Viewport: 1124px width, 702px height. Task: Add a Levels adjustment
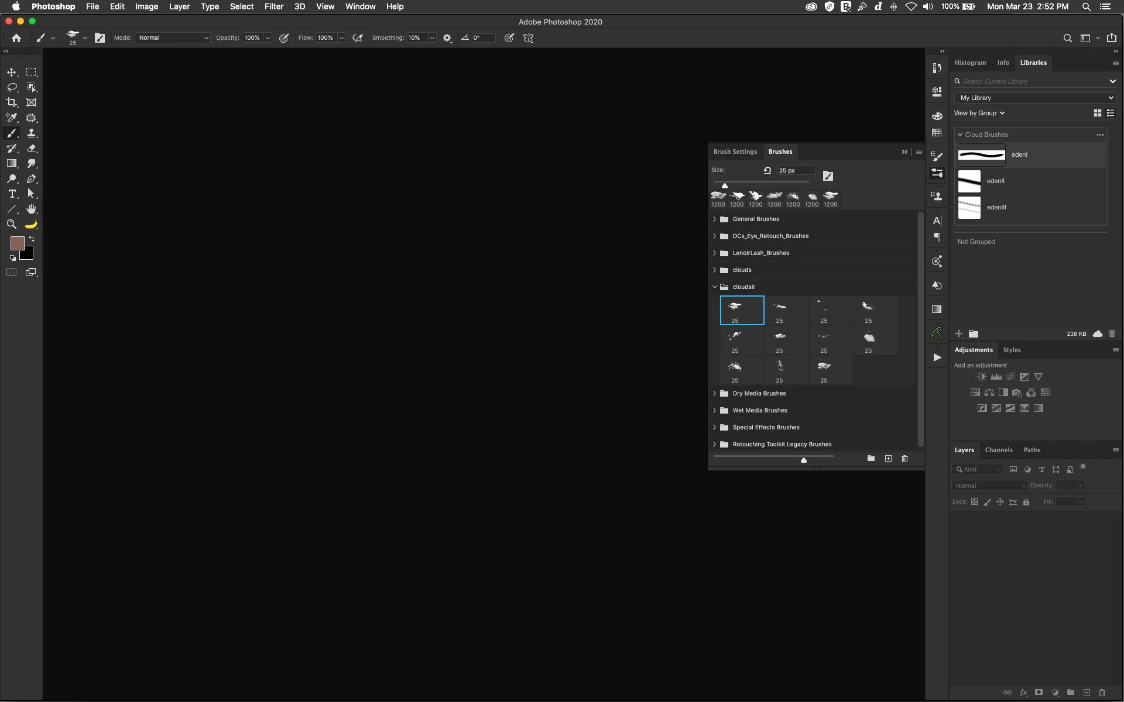pos(996,377)
